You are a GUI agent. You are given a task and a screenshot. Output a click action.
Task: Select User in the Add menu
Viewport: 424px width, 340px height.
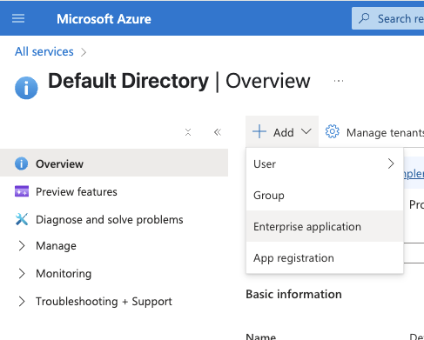pyautogui.click(x=325, y=164)
